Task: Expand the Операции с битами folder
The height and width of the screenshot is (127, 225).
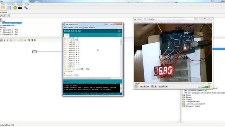Action: (183, 106)
